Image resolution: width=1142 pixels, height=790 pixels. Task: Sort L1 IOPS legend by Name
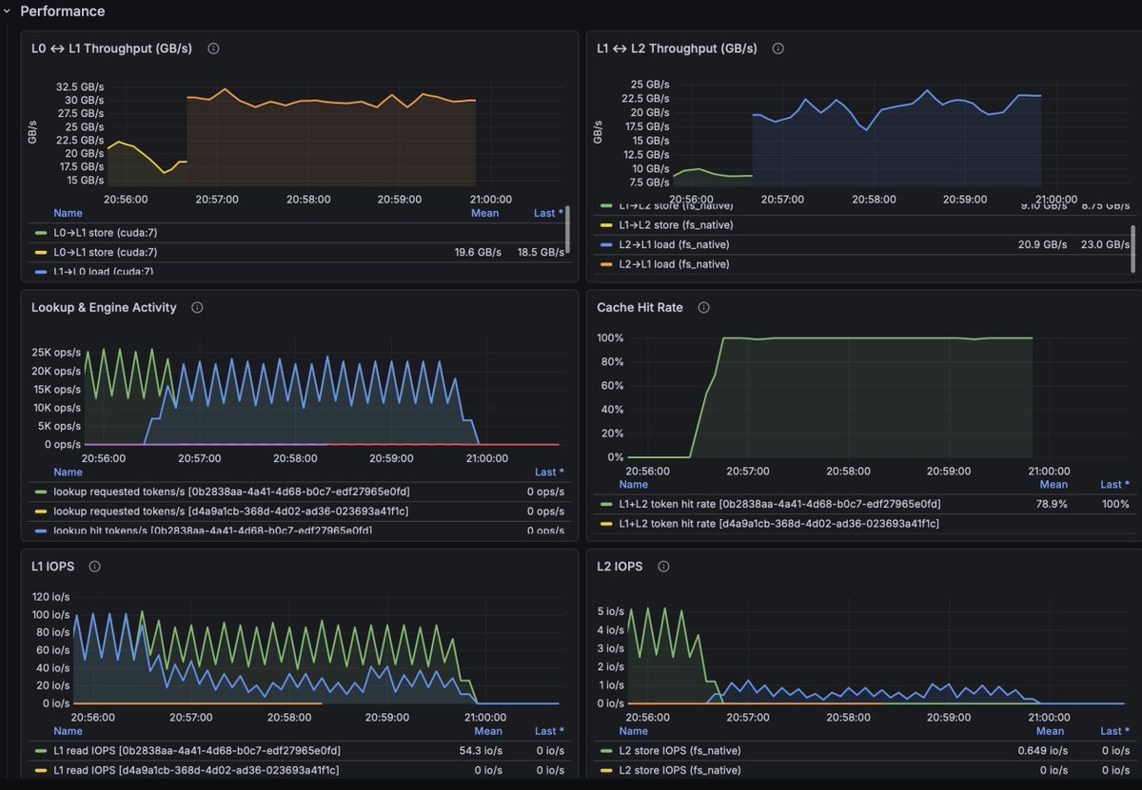[68, 731]
